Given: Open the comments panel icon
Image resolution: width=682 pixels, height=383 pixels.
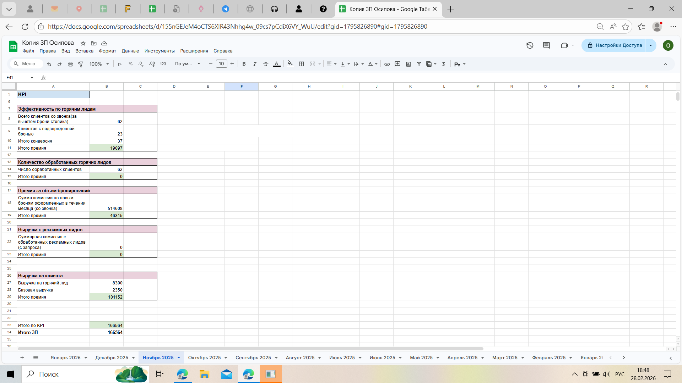Looking at the screenshot, I should click(546, 45).
